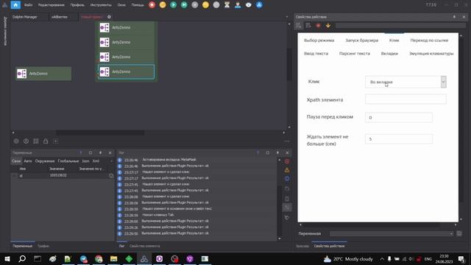This screenshot has height=265, width=471.
Task: Open the Выбор режима tab
Action: coord(319,40)
